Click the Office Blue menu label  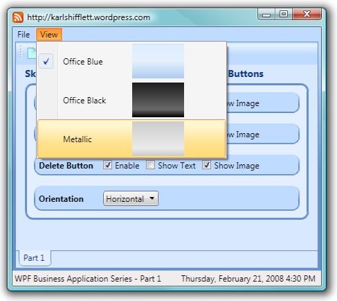click(x=83, y=62)
